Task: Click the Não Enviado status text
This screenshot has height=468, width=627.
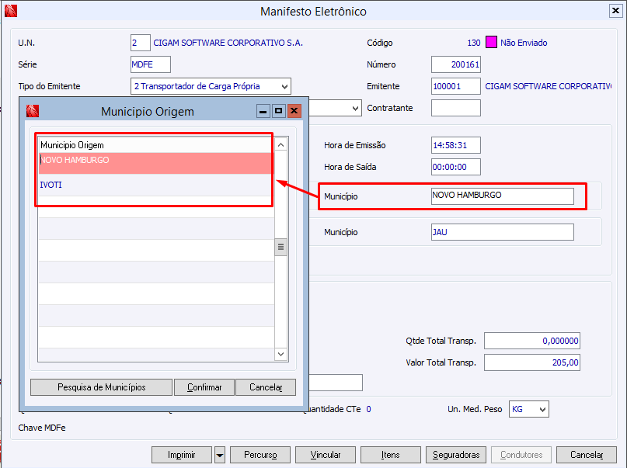Action: pos(524,43)
